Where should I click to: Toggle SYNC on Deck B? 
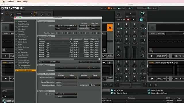[x=153, y=34]
